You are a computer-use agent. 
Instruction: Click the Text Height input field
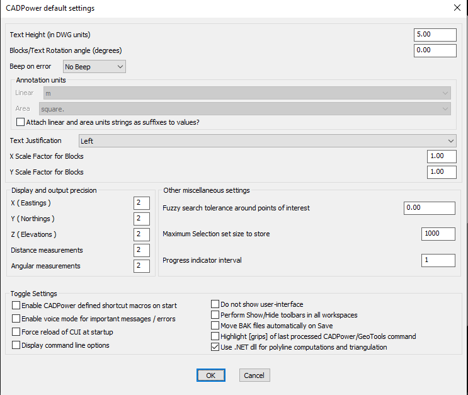click(x=435, y=35)
